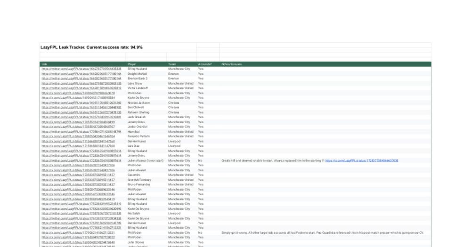Screen dimensions: 471x247
Task: Open the tweet link in the Hannibal row
Action: point(81,132)
